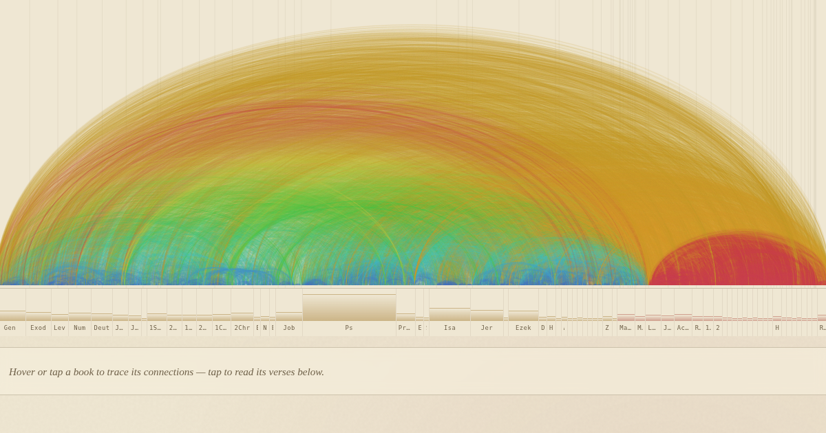The width and height of the screenshot is (826, 433).
Task: Select the E (Ezra) segment before N
Action: pyautogui.click(x=257, y=312)
